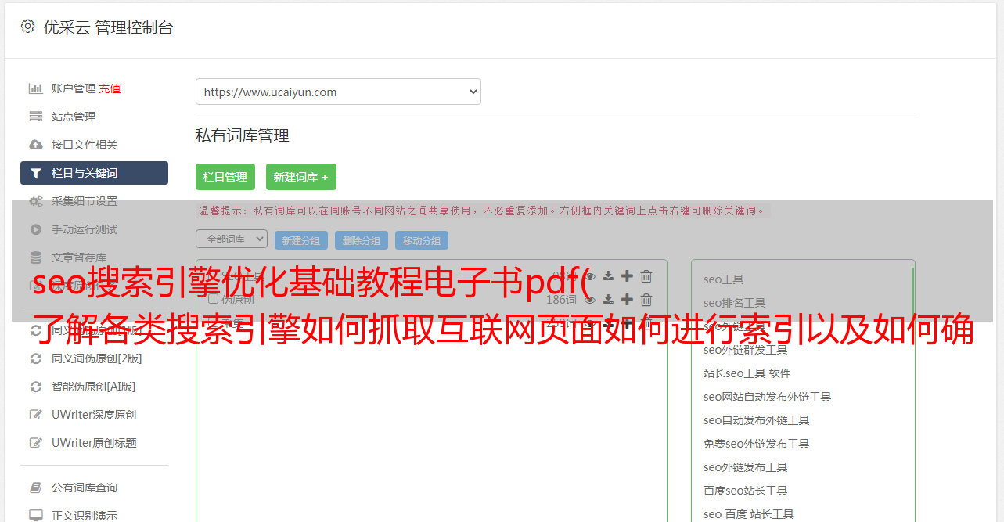Click the cloud icon for 接口文件相关

click(35, 145)
